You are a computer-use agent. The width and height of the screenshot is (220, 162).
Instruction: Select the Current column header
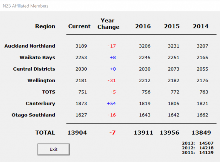coord(79,26)
